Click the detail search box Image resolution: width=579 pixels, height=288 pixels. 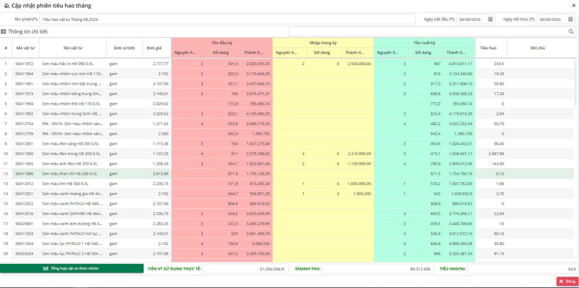tap(431, 32)
